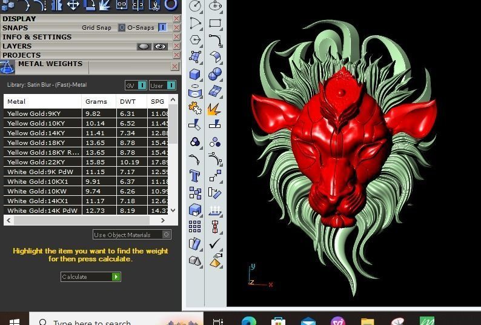Click the eye visibility icon in Layers bar

click(x=161, y=46)
